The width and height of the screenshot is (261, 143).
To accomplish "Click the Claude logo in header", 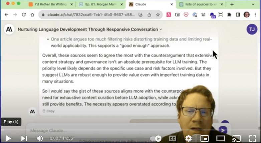I will 9,29.
